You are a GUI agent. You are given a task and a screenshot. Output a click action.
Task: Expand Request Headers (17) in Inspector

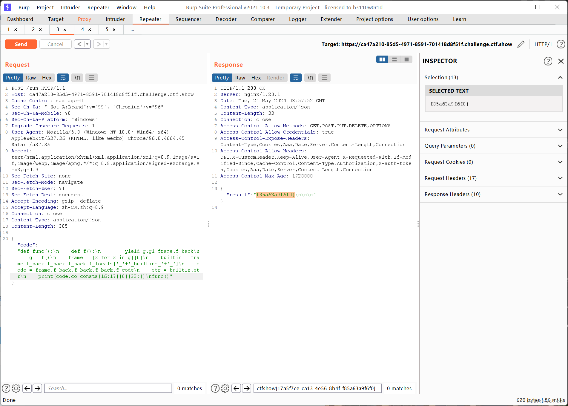tap(560, 178)
